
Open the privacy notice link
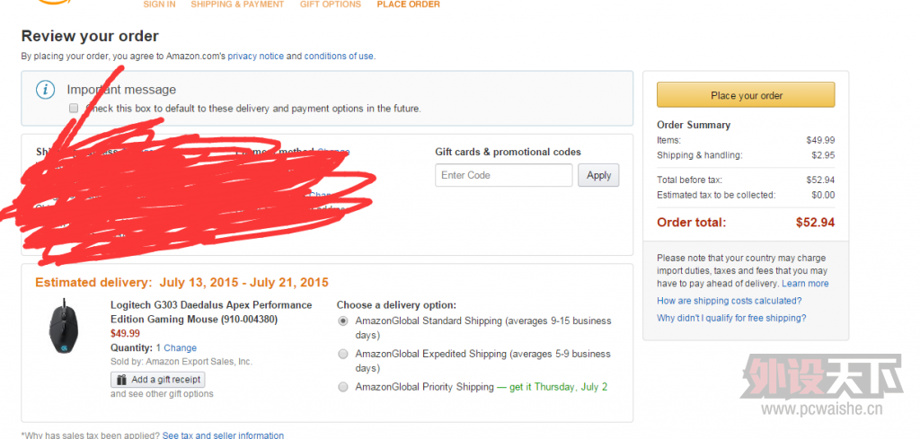pos(255,56)
